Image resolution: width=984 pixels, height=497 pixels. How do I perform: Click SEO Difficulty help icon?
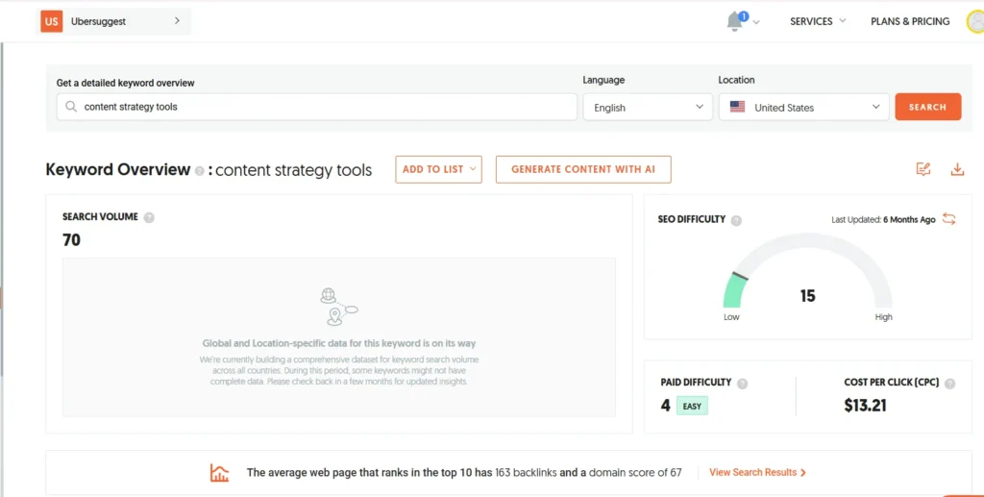pyautogui.click(x=736, y=220)
